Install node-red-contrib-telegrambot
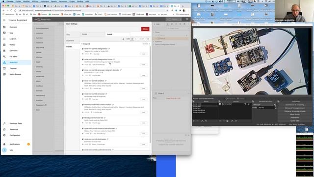The height and width of the screenshot is (177, 314). (144, 54)
